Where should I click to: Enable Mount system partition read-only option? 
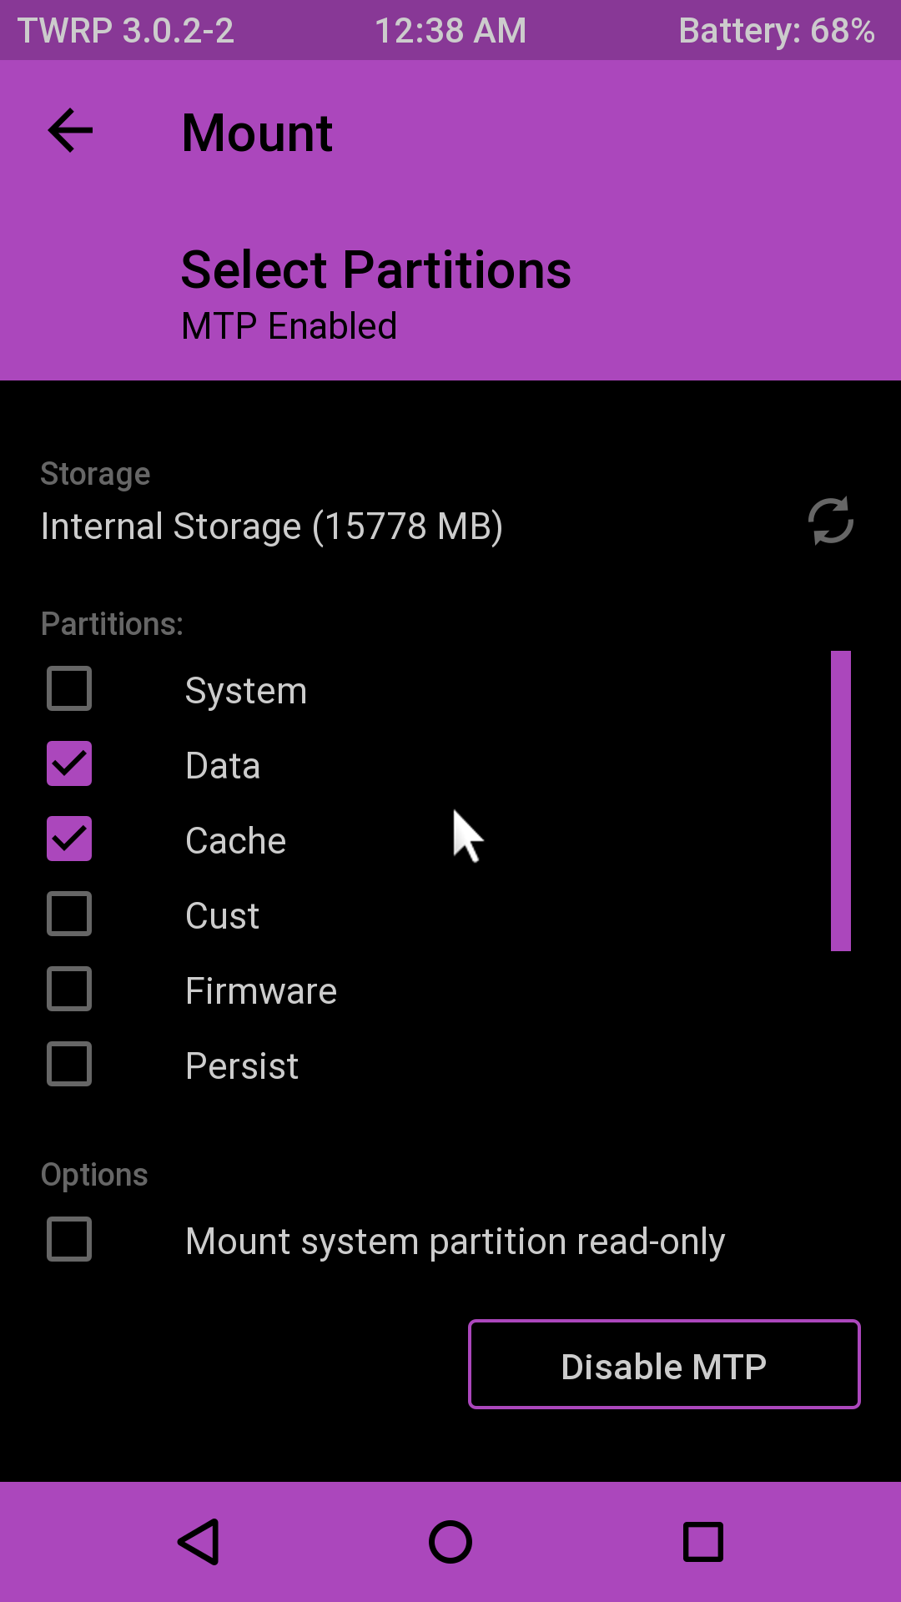[69, 1239]
